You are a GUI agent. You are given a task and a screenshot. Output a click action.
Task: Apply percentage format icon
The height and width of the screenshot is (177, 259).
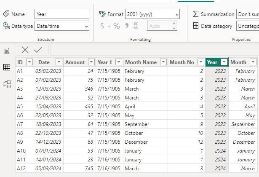coord(117,26)
